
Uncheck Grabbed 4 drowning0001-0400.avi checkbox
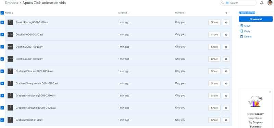tap(2, 108)
